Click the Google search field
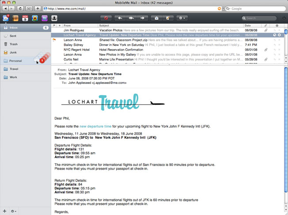Viewport: 288px width, 215px height. click(x=255, y=9)
